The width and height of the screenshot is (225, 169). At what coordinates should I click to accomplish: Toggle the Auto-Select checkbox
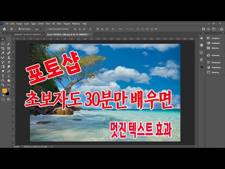(20, 29)
